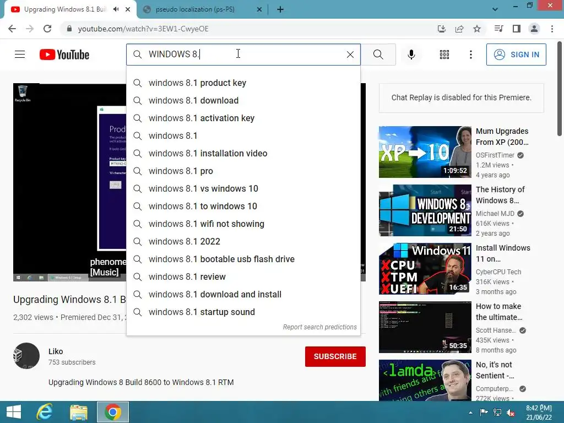The image size is (564, 423).
Task: Close the Upgrading Windows 8.1 tab
Action: click(x=128, y=9)
